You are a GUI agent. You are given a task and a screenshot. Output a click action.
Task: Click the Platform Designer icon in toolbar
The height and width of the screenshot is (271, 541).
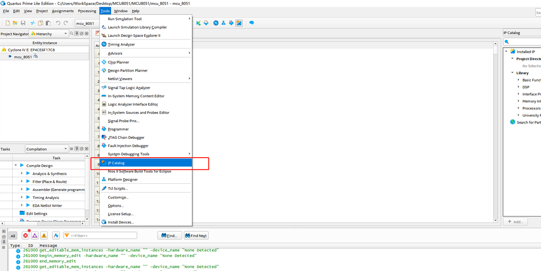point(224,23)
